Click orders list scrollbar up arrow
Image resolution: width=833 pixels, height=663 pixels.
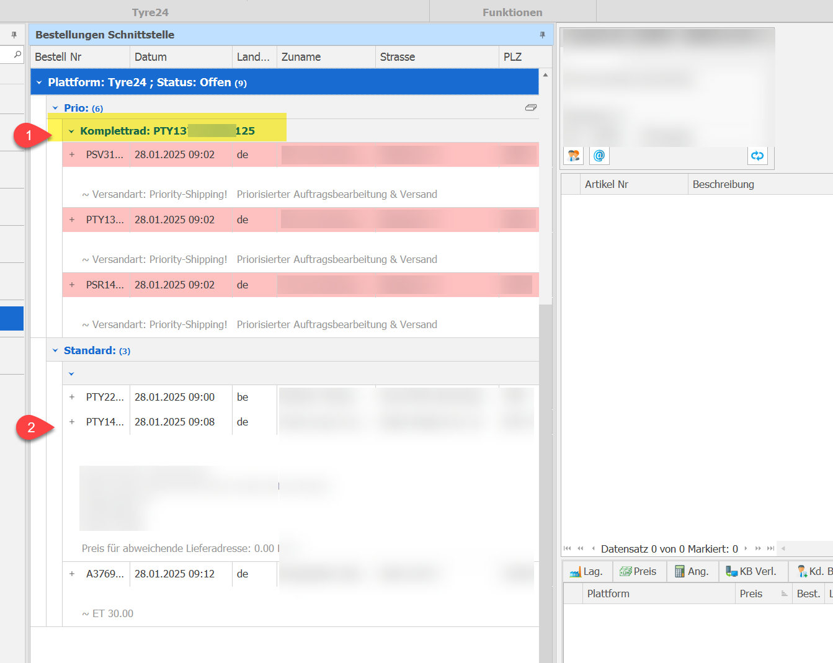(x=545, y=75)
